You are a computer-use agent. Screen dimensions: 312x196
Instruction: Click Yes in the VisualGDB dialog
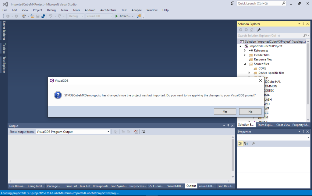pos(225,112)
